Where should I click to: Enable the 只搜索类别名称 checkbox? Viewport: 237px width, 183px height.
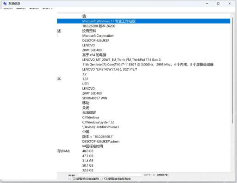coord(101,179)
